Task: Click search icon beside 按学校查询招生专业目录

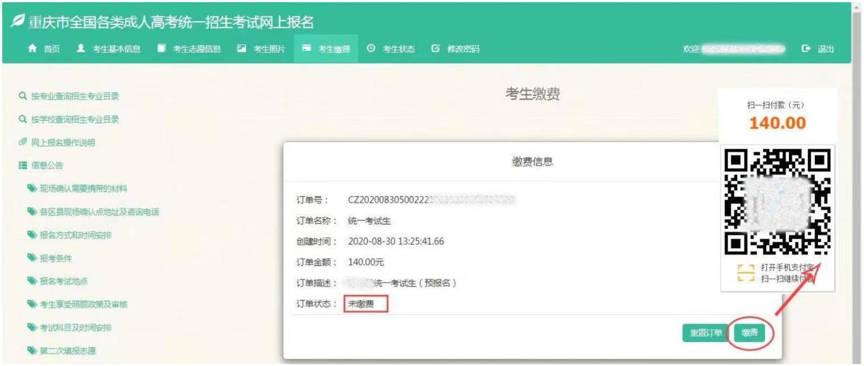Action: [22, 119]
